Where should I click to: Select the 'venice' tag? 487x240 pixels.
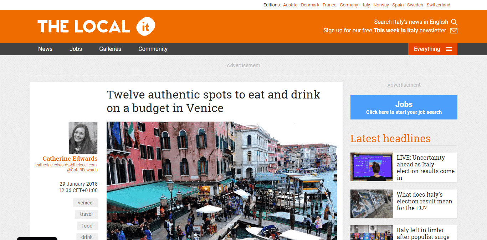click(85, 203)
